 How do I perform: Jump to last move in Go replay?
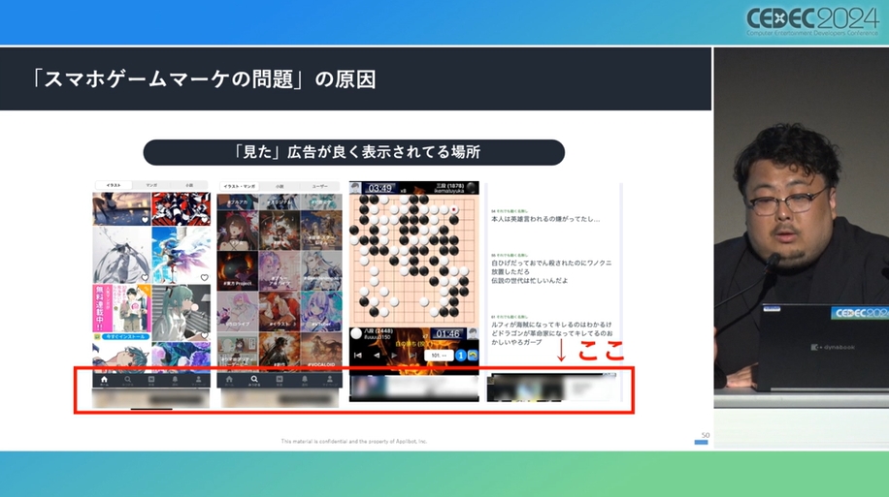click(412, 356)
